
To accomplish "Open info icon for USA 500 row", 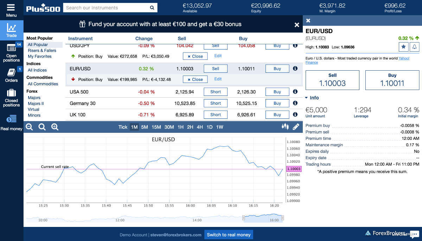I will [x=295, y=92].
